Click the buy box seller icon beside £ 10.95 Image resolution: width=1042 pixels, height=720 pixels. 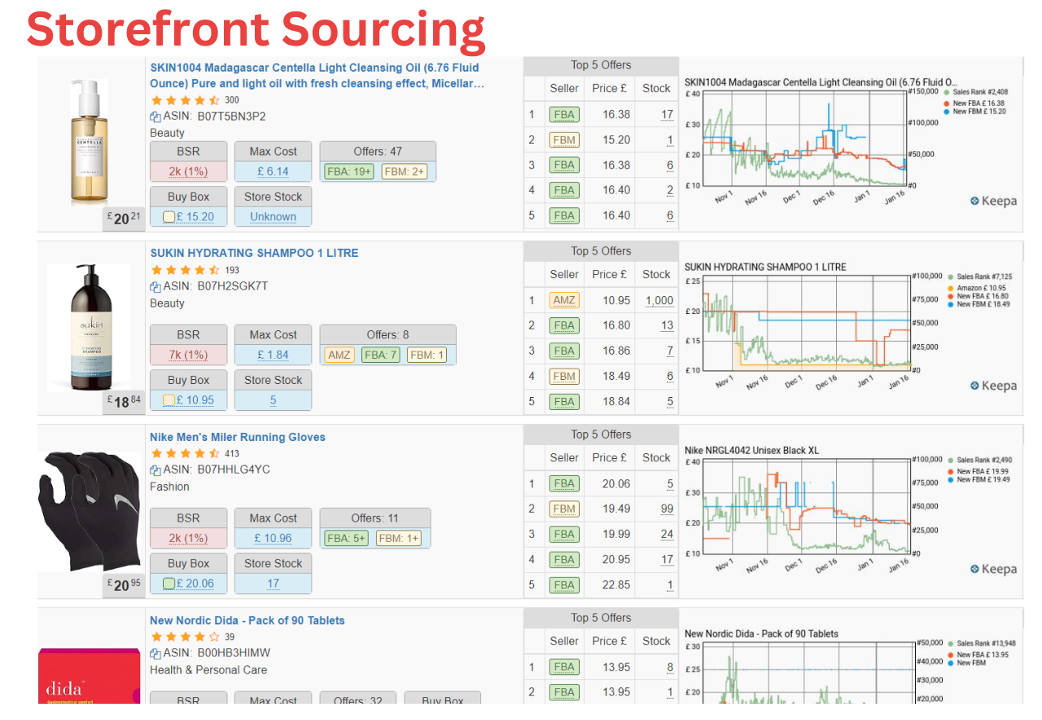click(169, 400)
